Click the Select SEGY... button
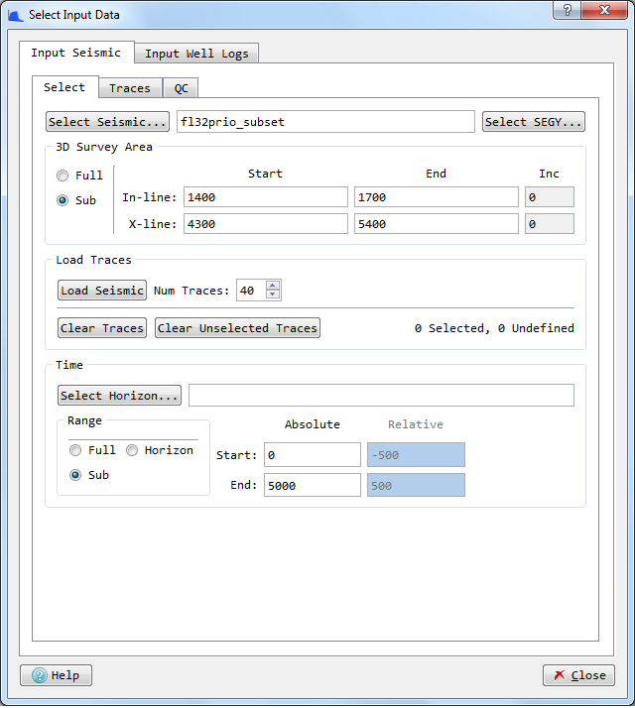The height and width of the screenshot is (708, 635). [x=534, y=122]
